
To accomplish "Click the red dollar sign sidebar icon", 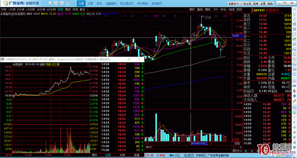I will 294,91.
